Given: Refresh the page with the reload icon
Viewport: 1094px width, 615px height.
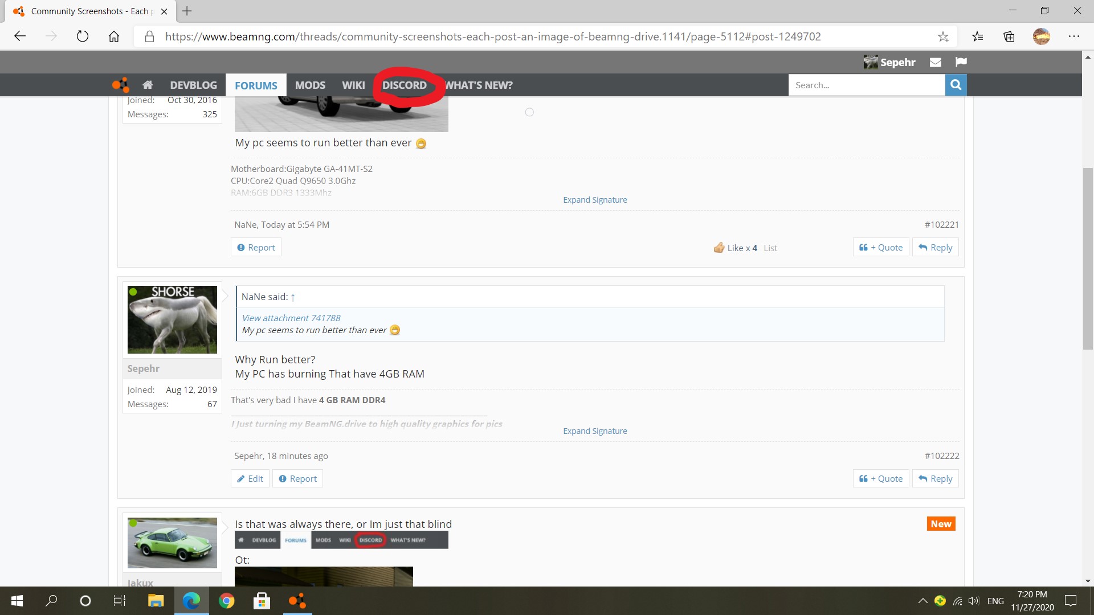Looking at the screenshot, I should [x=83, y=36].
